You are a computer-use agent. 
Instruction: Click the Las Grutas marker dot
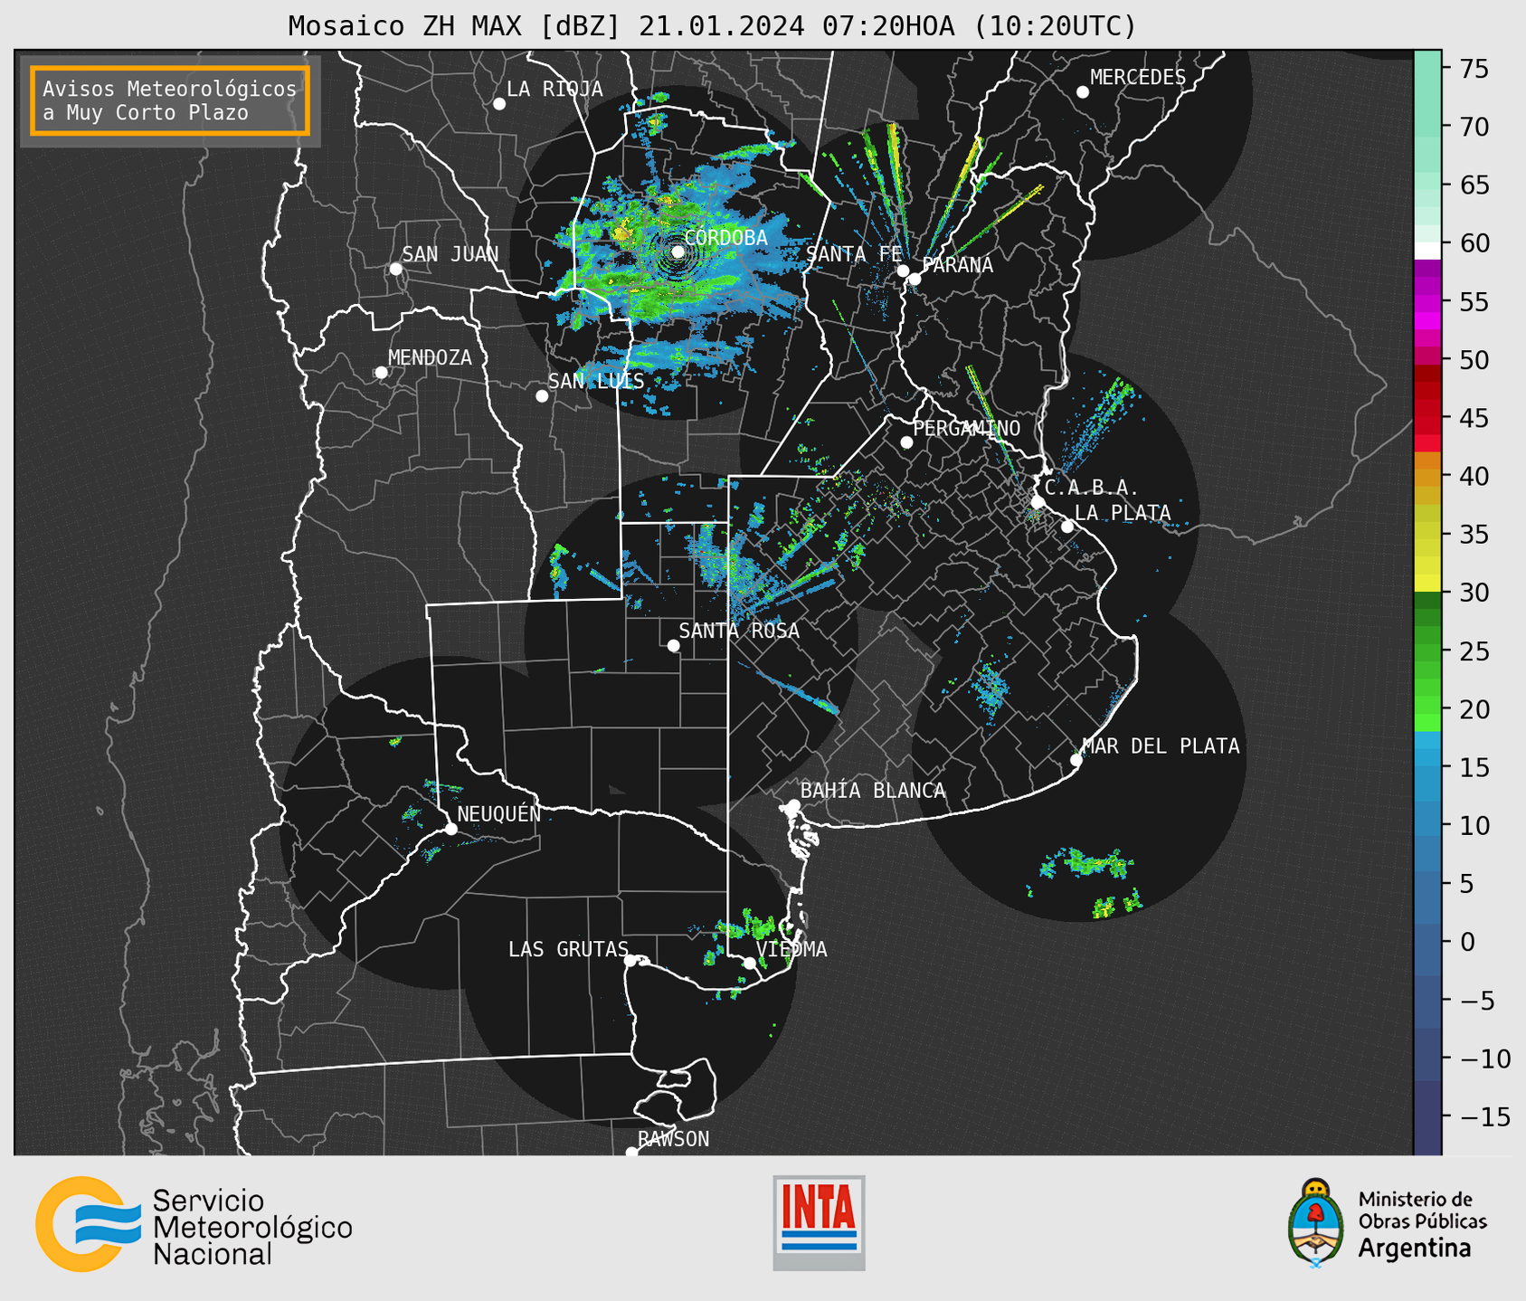(630, 961)
